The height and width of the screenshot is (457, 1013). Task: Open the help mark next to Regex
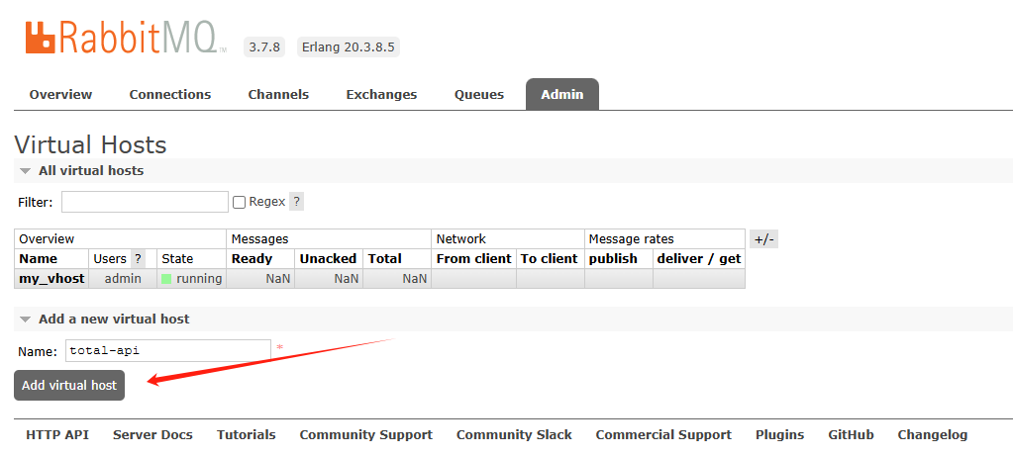[296, 202]
